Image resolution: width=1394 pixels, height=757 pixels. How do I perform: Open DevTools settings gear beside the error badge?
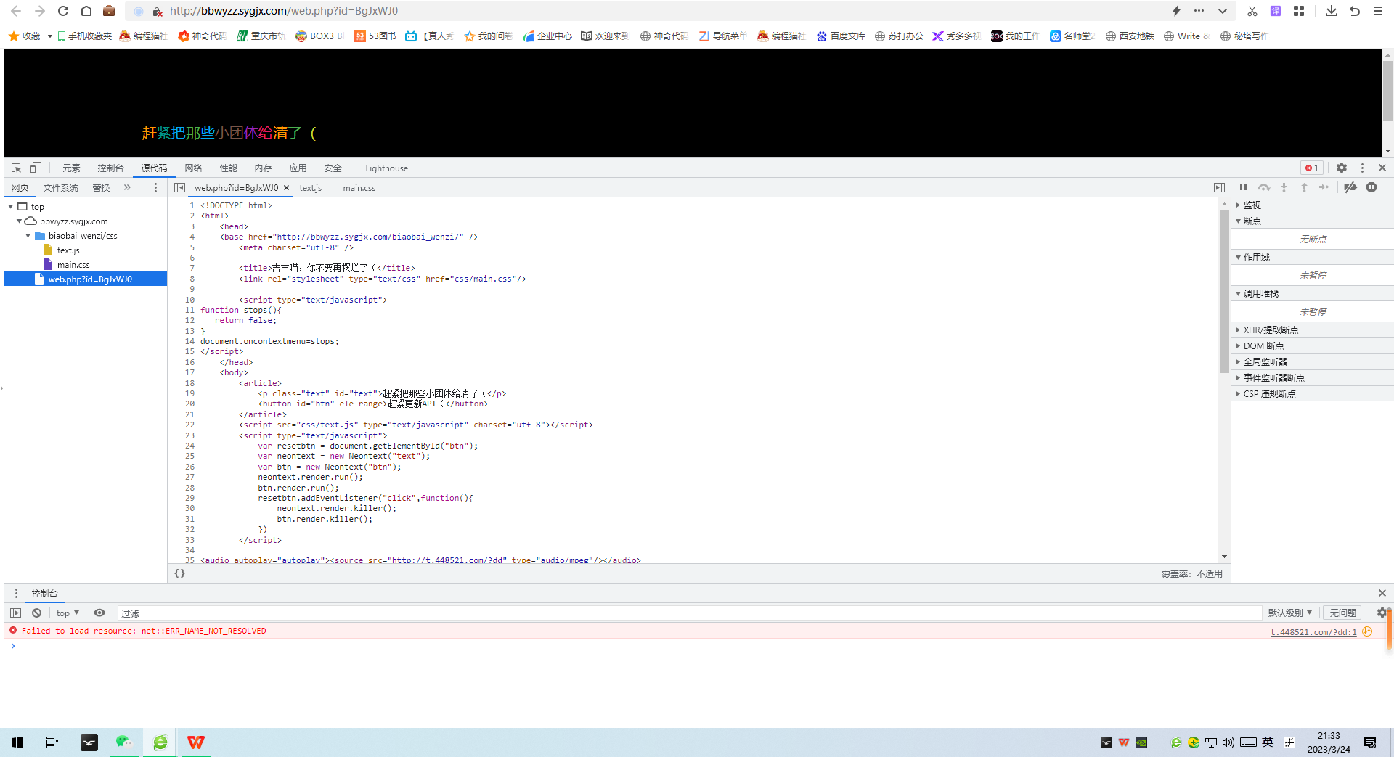coord(1342,168)
